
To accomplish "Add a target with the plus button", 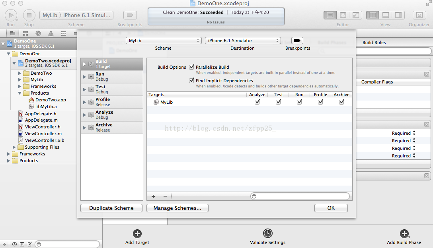I will (x=153, y=196).
